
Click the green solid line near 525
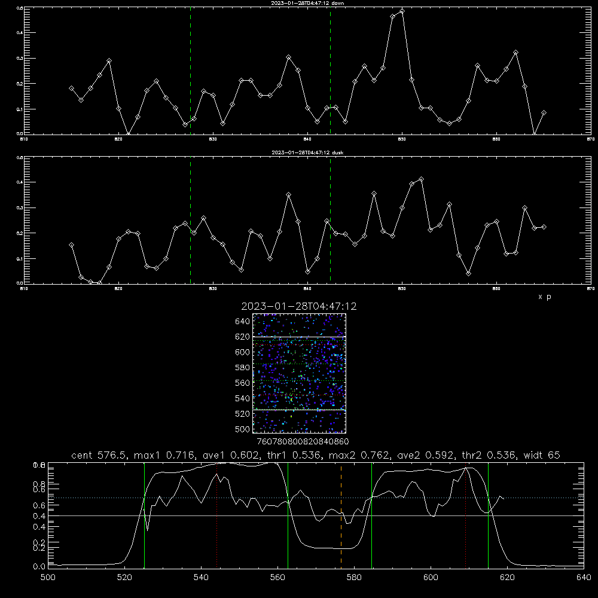click(144, 515)
